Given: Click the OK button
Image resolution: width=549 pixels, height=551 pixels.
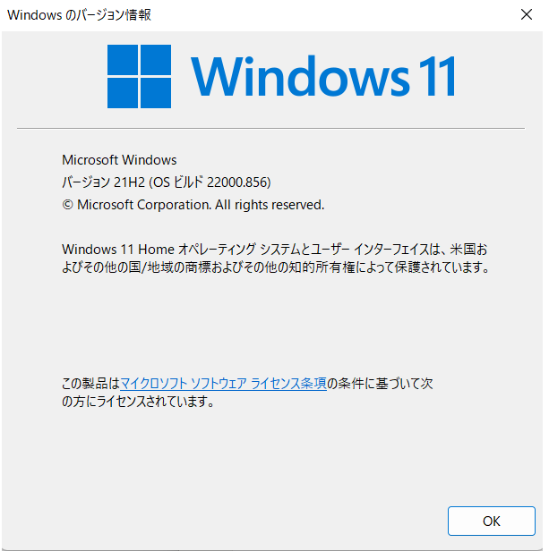Looking at the screenshot, I should point(492,521).
